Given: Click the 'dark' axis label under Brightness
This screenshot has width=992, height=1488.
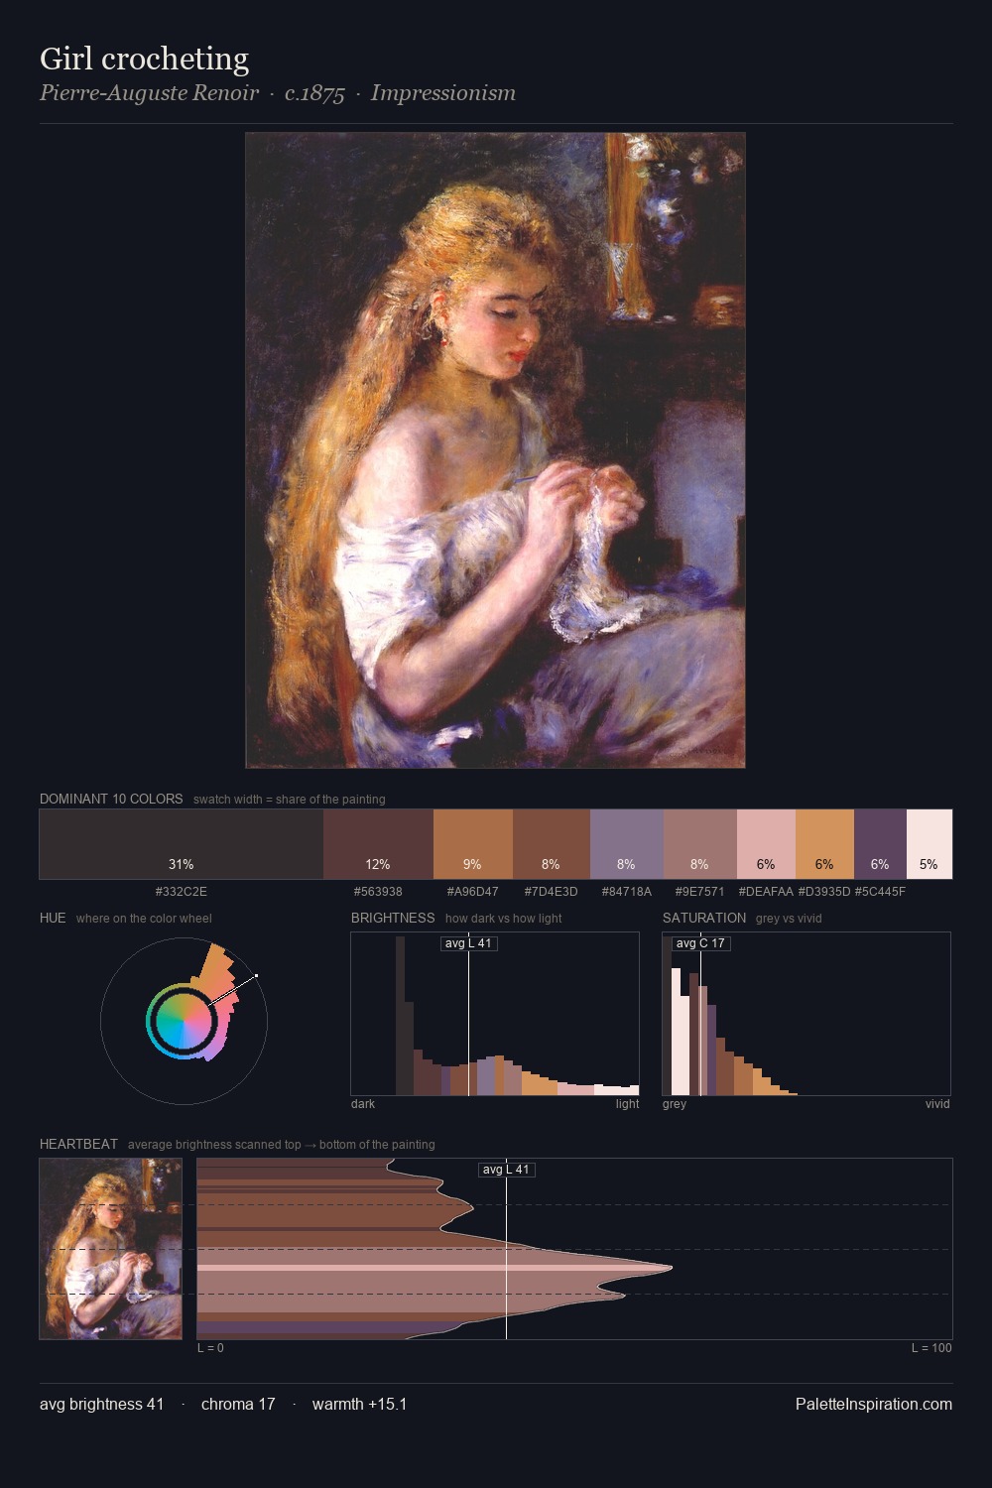Looking at the screenshot, I should [x=363, y=1104].
